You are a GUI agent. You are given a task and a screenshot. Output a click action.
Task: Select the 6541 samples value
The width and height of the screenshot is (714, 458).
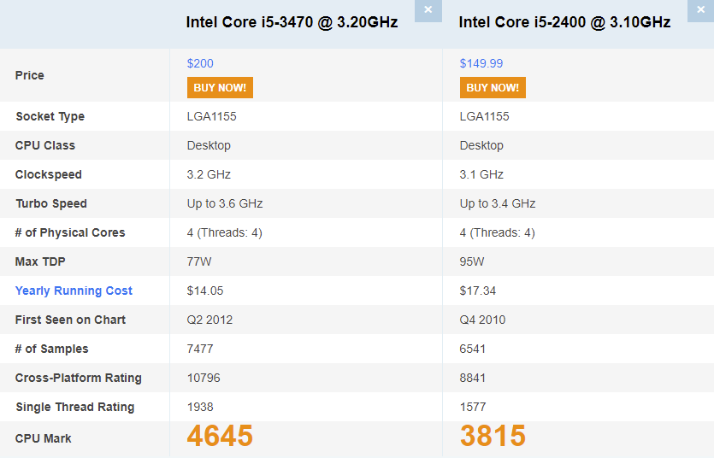tap(473, 349)
